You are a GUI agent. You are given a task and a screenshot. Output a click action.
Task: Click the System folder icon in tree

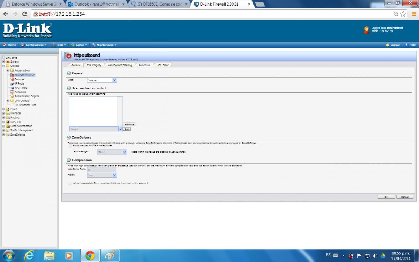(x=8, y=61)
